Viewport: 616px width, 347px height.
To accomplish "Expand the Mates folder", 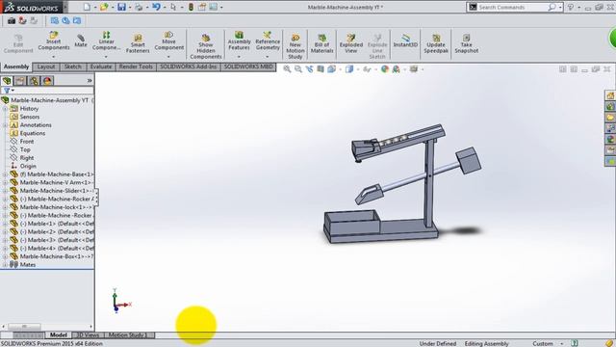I will [x=5, y=265].
